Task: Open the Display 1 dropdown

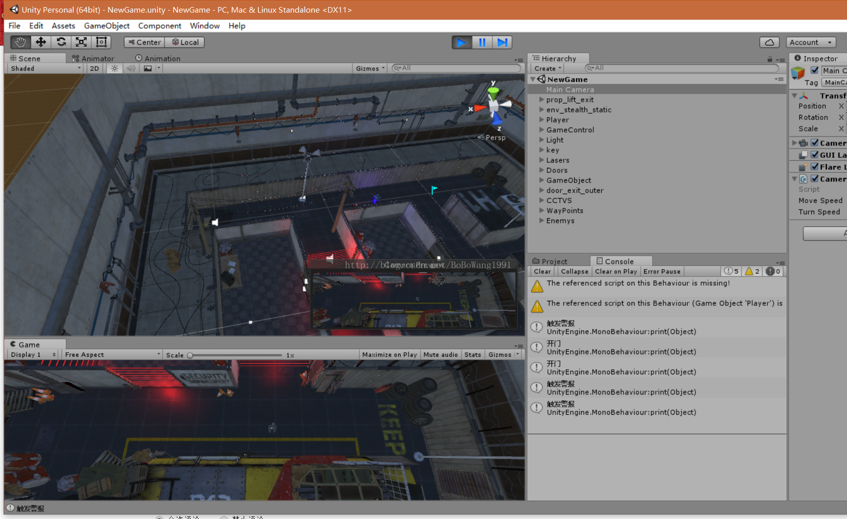Action: point(33,355)
